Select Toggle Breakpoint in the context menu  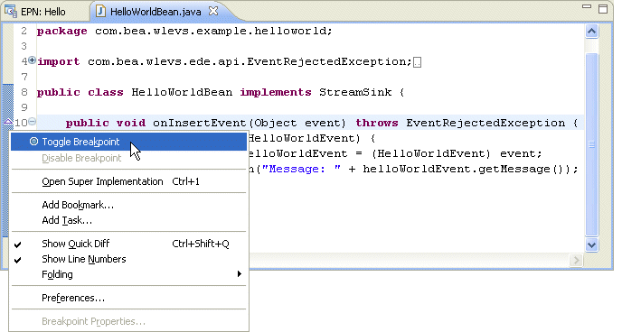128,142
